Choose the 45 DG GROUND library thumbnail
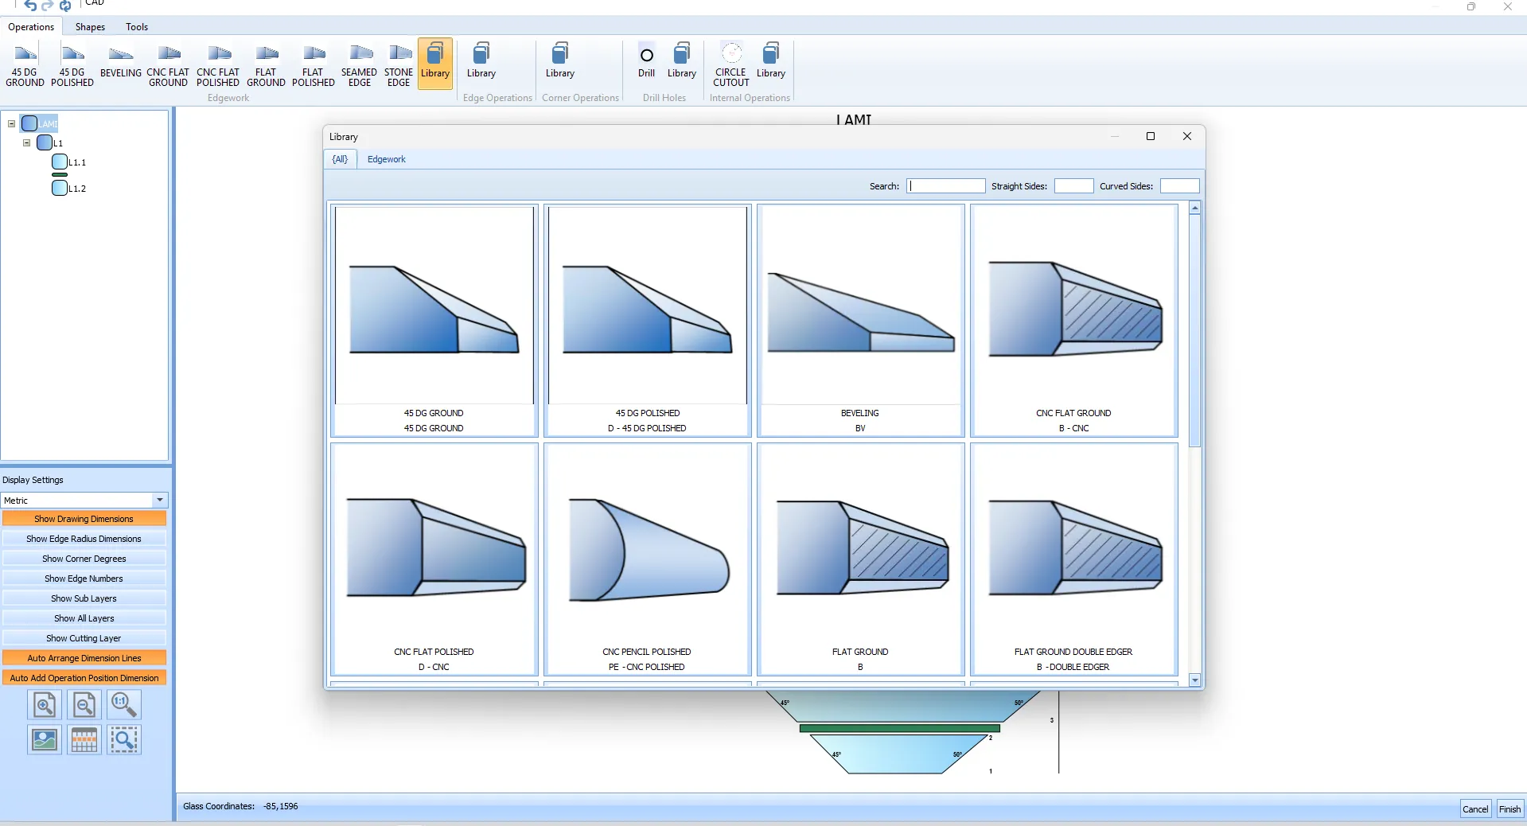The height and width of the screenshot is (826, 1527). (434, 321)
